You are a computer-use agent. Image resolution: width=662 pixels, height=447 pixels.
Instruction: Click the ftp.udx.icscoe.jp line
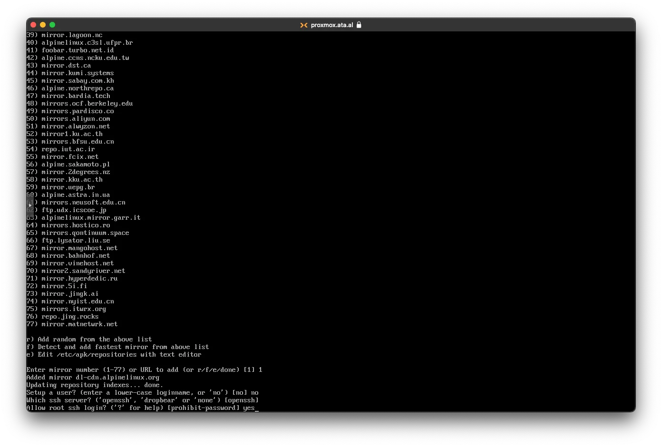(x=67, y=210)
